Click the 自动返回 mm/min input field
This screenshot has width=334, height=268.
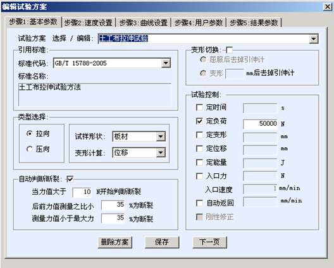point(260,202)
